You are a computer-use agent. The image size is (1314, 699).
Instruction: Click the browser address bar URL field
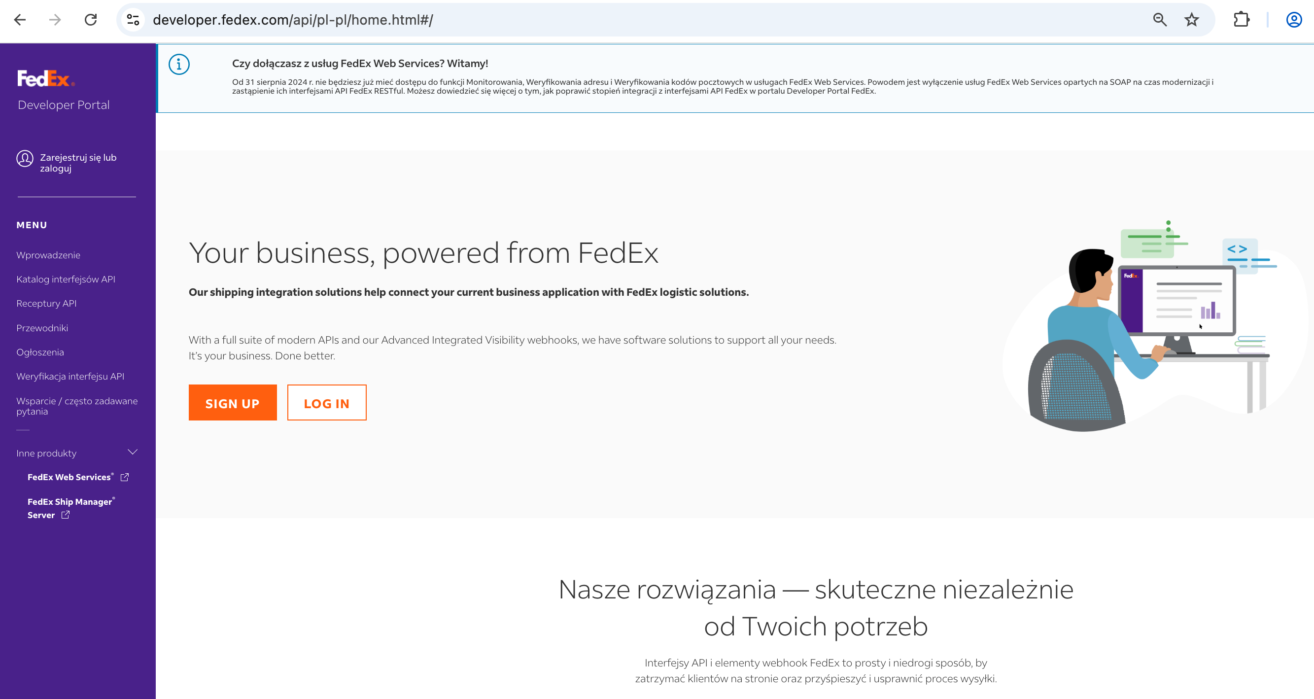(612, 20)
